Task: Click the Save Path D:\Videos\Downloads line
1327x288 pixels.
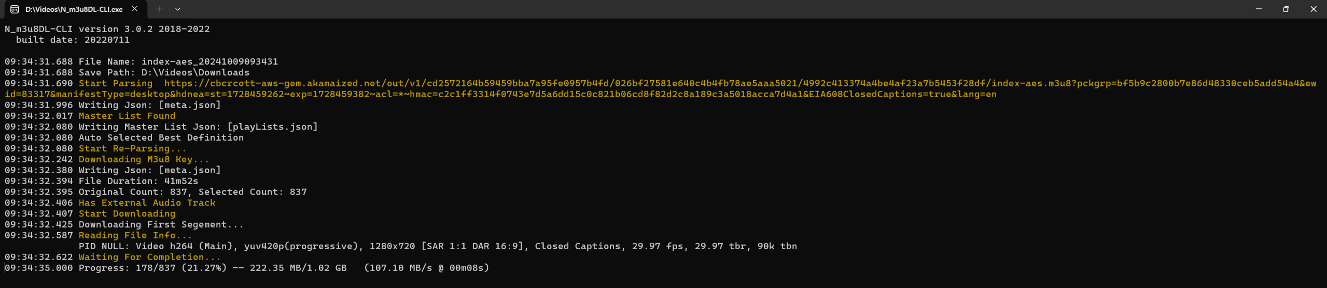Action: pyautogui.click(x=164, y=72)
